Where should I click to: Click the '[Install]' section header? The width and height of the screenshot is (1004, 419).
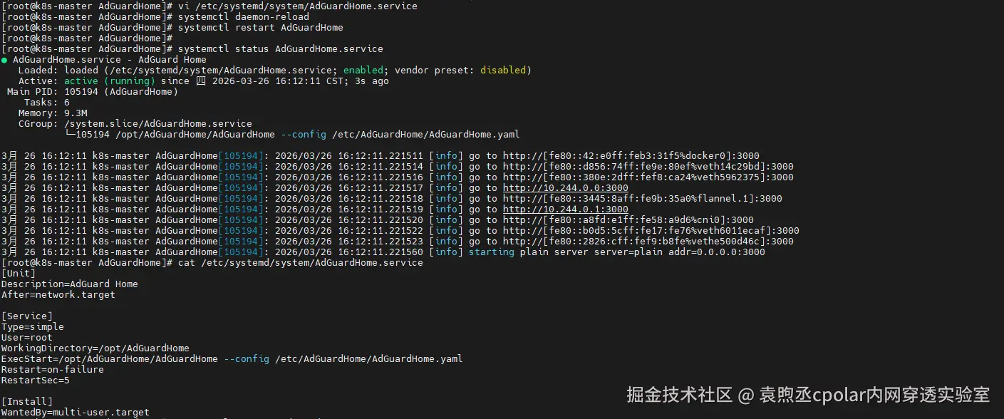coord(27,402)
